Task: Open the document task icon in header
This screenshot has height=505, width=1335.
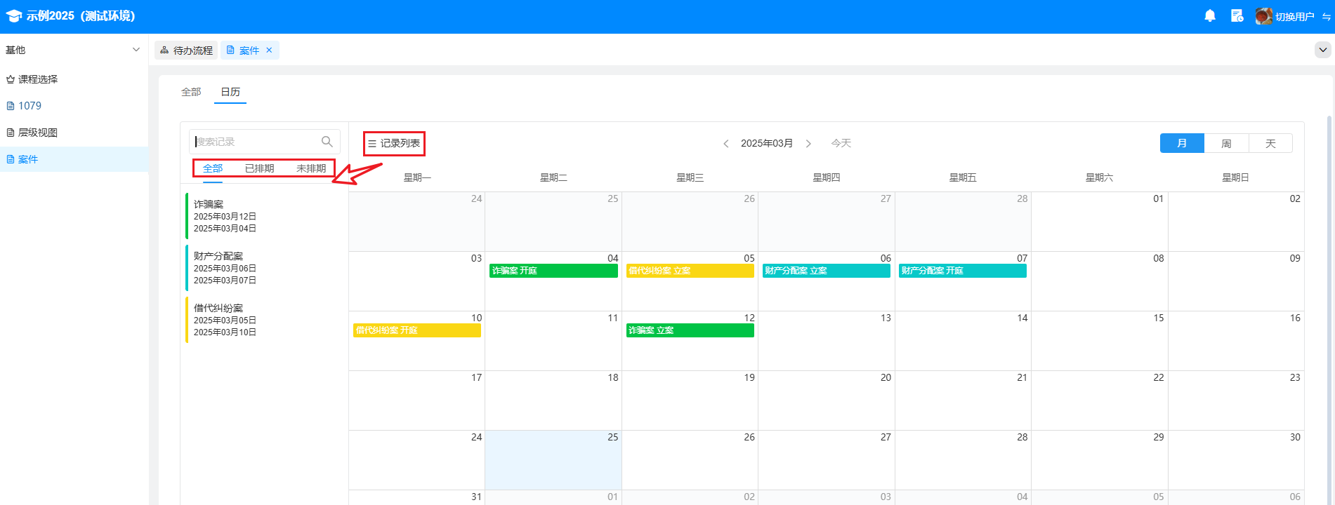Action: pyautogui.click(x=1237, y=15)
